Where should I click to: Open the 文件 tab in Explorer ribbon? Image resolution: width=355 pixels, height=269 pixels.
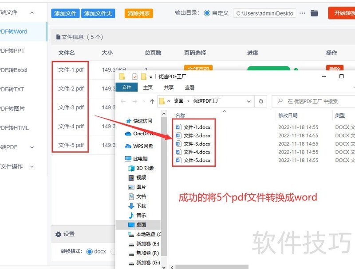point(126,87)
